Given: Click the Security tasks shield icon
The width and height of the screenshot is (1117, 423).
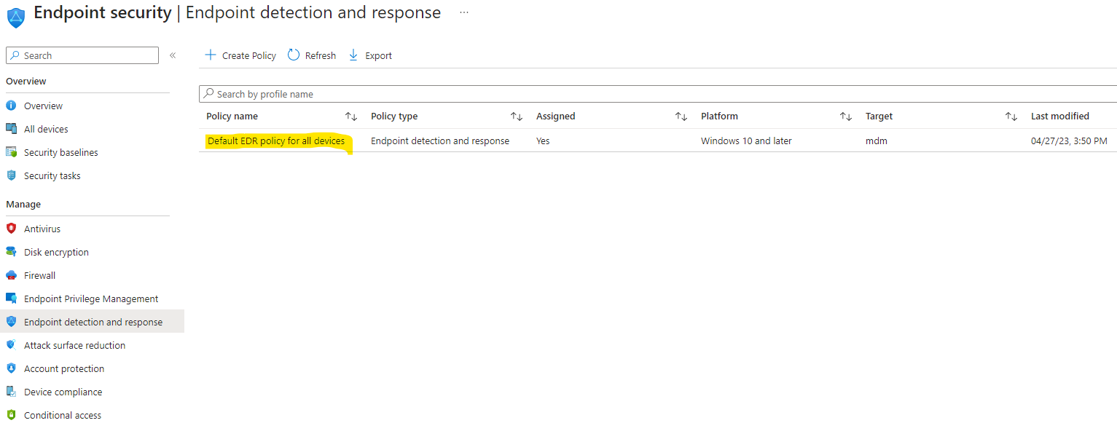Looking at the screenshot, I should [11, 175].
